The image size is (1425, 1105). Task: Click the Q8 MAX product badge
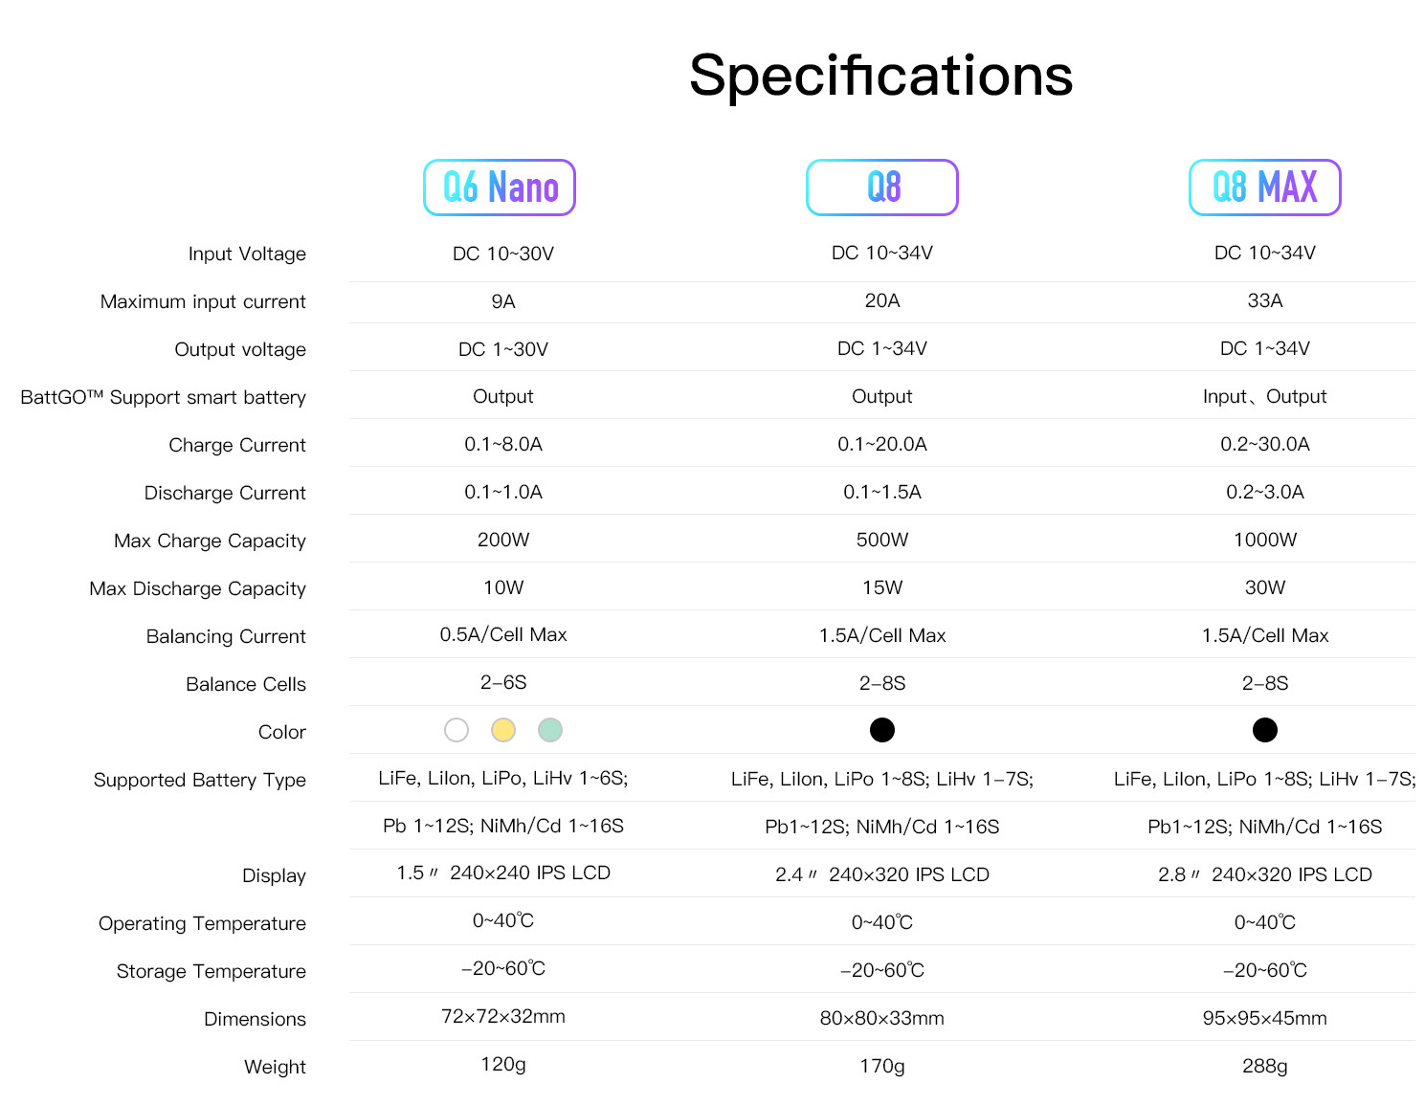coord(1264,188)
